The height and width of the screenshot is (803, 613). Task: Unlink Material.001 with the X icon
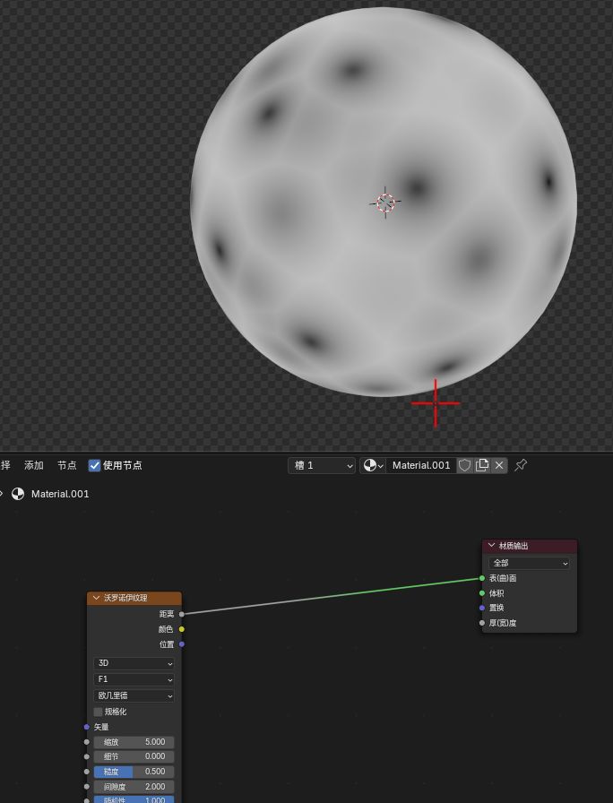499,465
